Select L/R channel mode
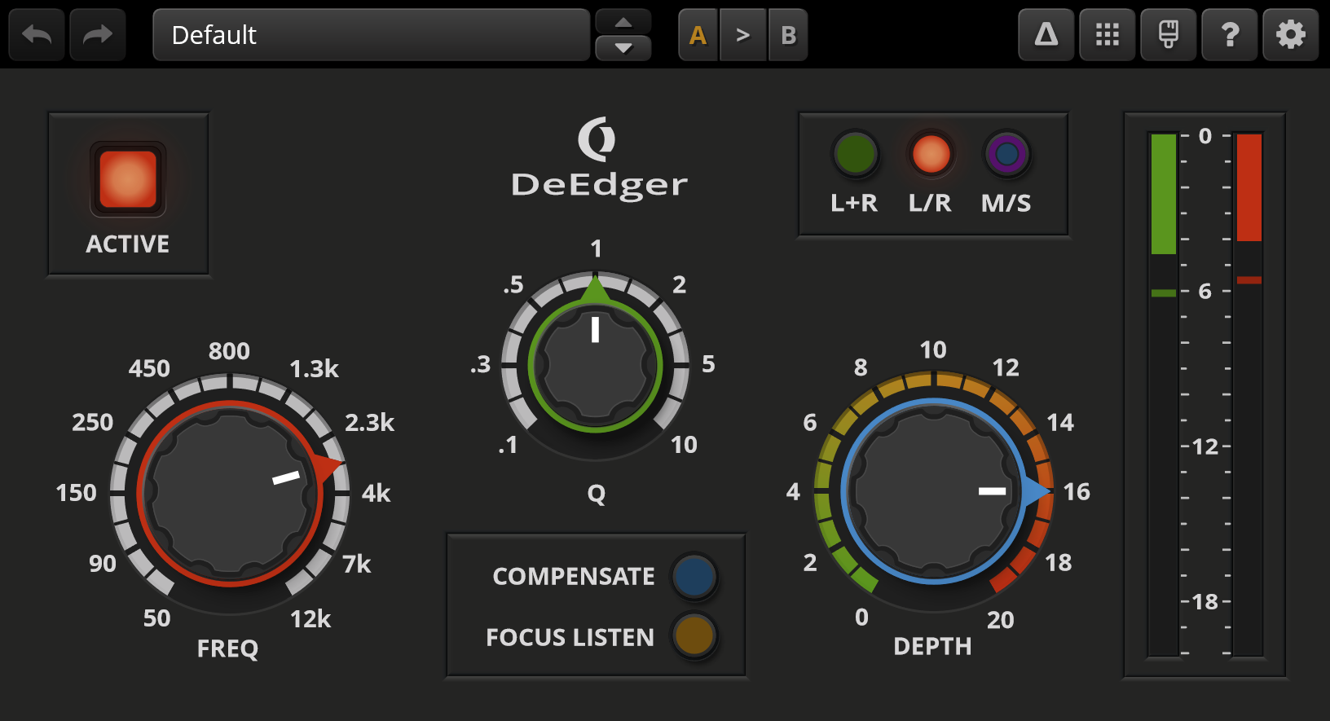 [931, 154]
